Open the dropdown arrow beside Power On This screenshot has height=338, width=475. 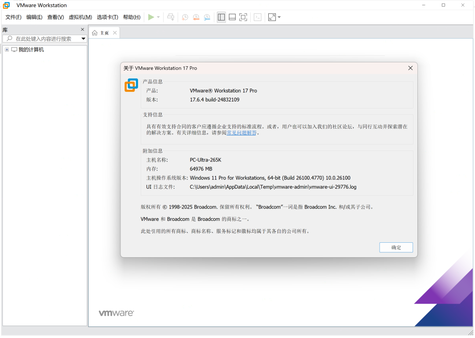click(x=158, y=17)
